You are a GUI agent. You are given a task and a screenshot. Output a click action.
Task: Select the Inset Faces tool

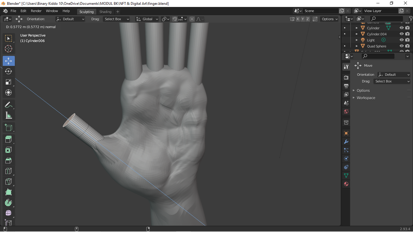(x=8, y=150)
